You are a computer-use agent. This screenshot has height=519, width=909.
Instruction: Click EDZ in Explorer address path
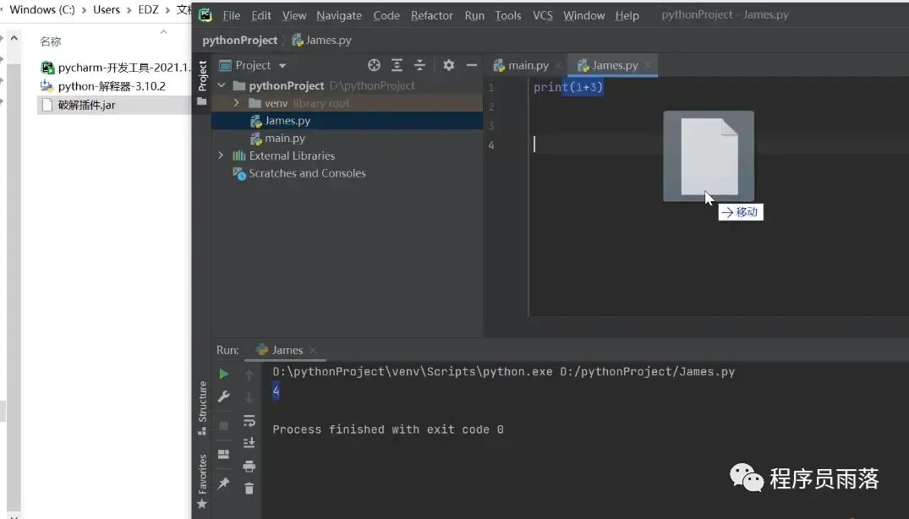click(x=149, y=10)
